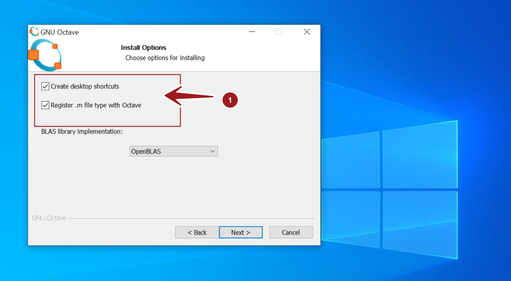Click the maximize icon on the installer window
The image size is (511, 281).
pyautogui.click(x=279, y=32)
